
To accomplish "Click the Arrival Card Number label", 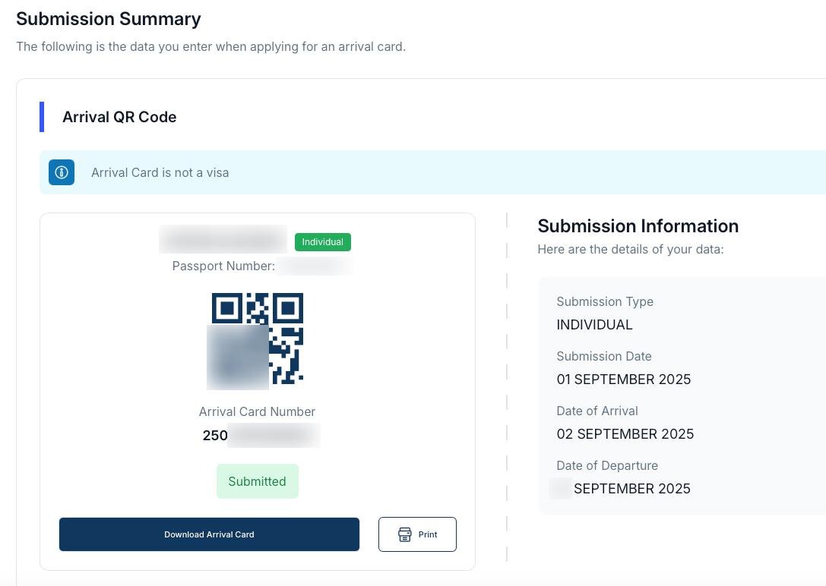I will point(257,411).
